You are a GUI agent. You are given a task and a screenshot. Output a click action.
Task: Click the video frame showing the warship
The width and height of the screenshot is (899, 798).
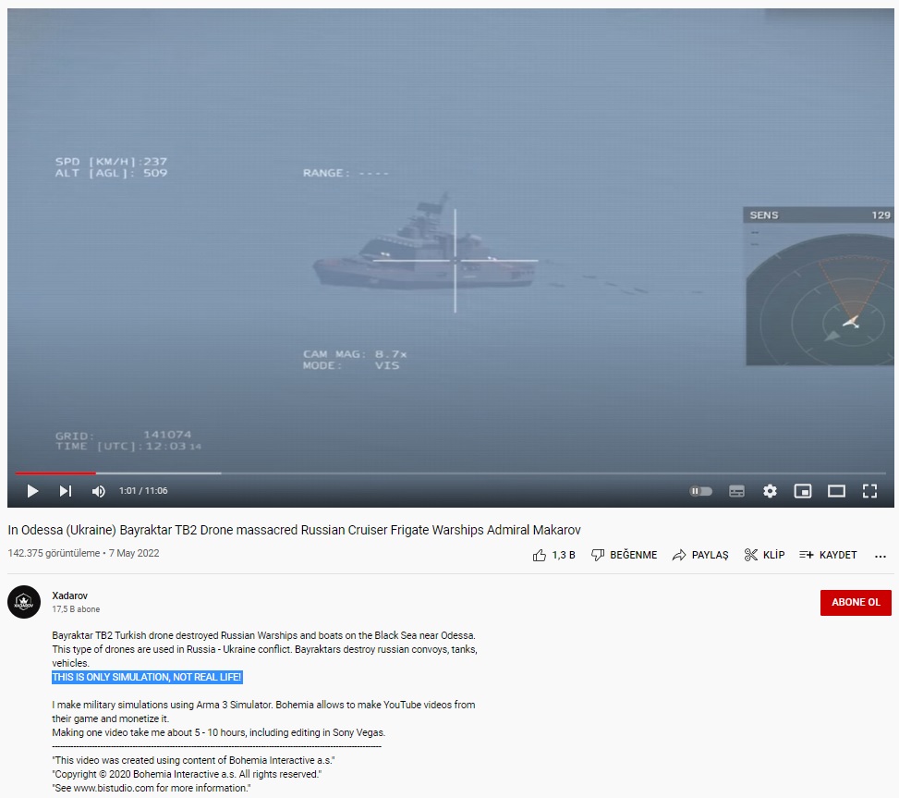coord(425,259)
